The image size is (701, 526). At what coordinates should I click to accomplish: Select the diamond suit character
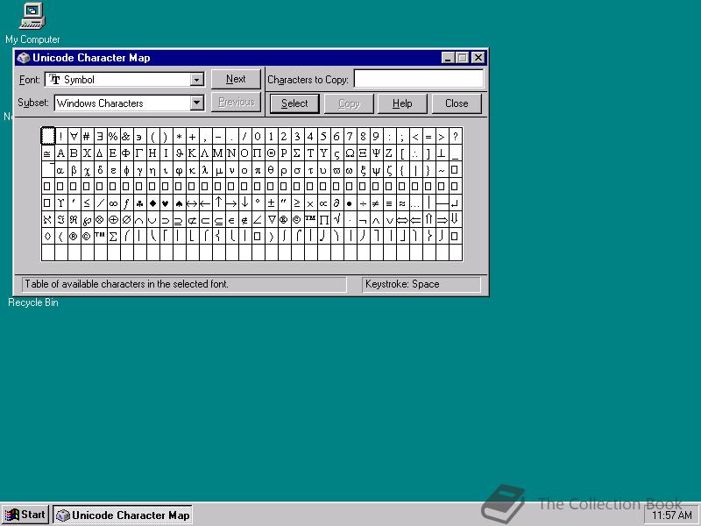152,203
